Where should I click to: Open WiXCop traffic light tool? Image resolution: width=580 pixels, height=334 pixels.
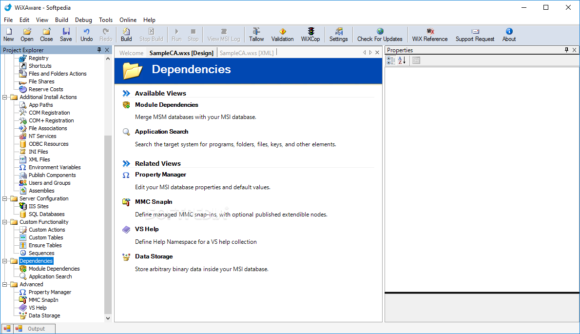(310, 35)
